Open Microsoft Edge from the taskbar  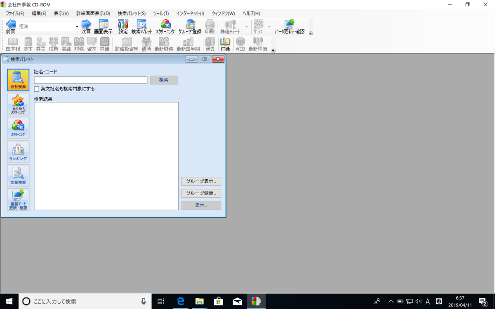180,301
